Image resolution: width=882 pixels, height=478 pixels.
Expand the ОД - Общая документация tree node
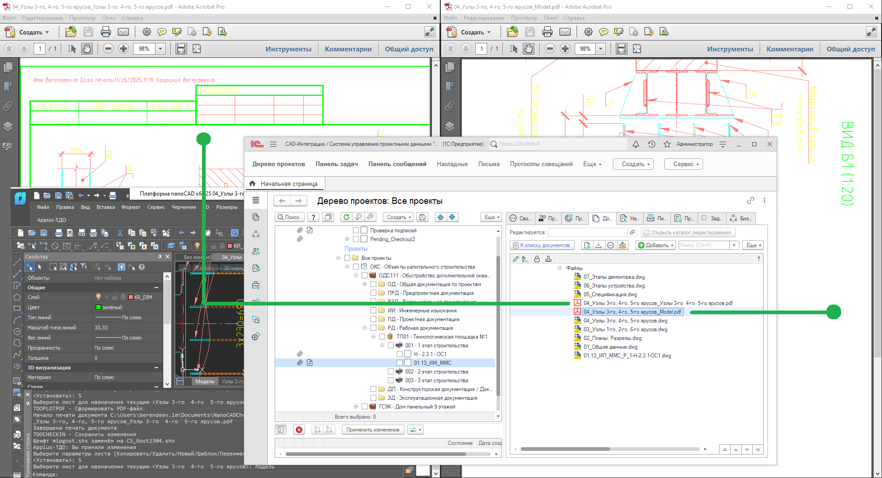pos(364,284)
